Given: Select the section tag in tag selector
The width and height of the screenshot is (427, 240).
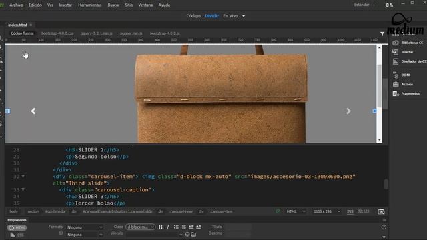Looking at the screenshot, I should (33, 211).
